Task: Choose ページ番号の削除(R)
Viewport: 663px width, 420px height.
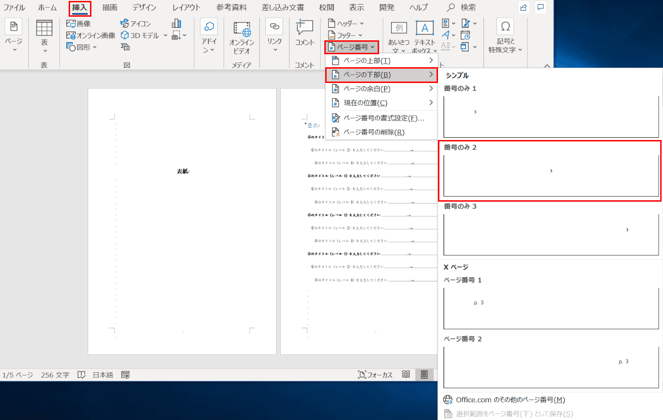Action: [x=381, y=132]
